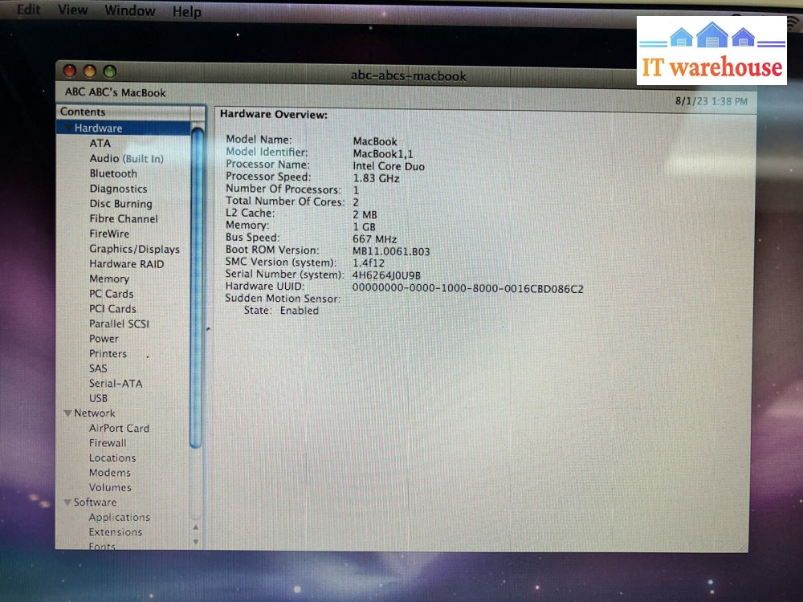Click the pane divider handle

tap(208, 327)
